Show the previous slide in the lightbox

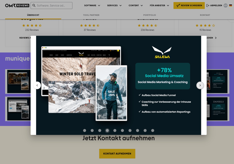(x=37, y=85)
